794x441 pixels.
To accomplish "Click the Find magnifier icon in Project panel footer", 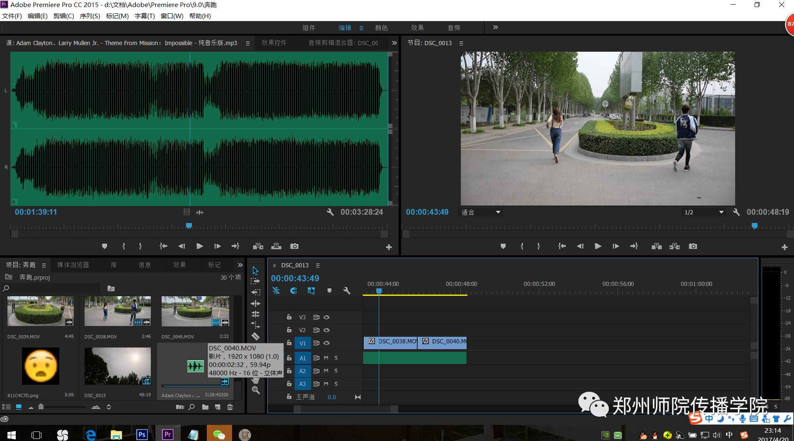I will coord(191,407).
